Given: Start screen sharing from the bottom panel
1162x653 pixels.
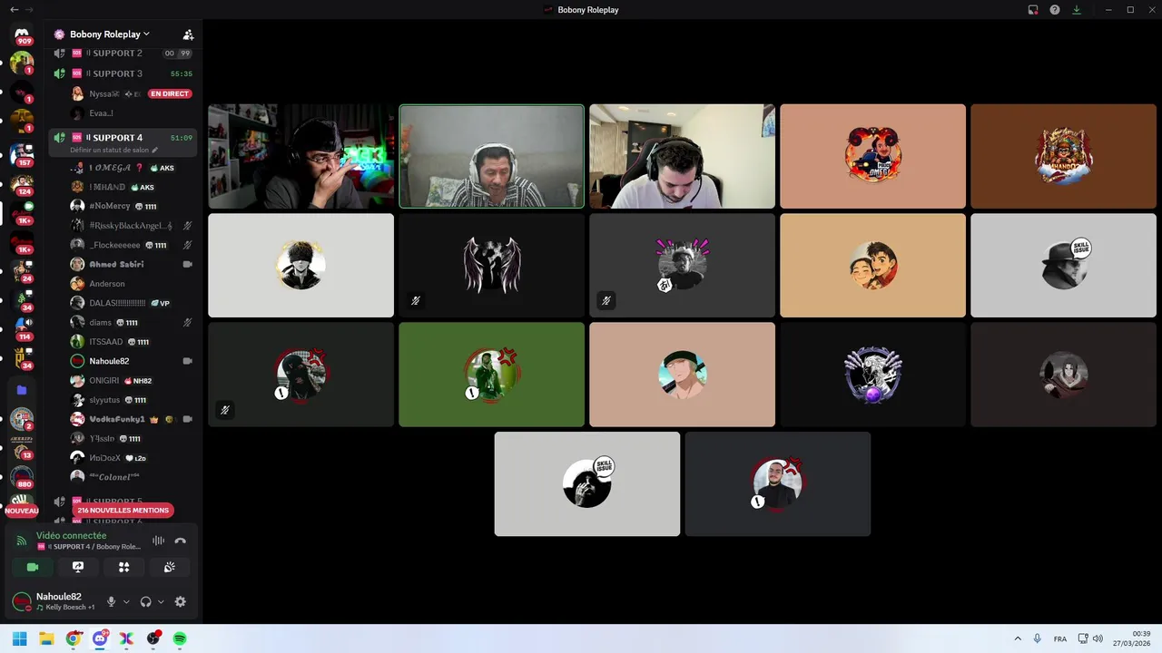Looking at the screenshot, I should [x=78, y=567].
